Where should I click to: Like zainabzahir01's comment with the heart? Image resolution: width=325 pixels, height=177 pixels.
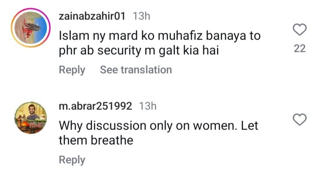300,30
